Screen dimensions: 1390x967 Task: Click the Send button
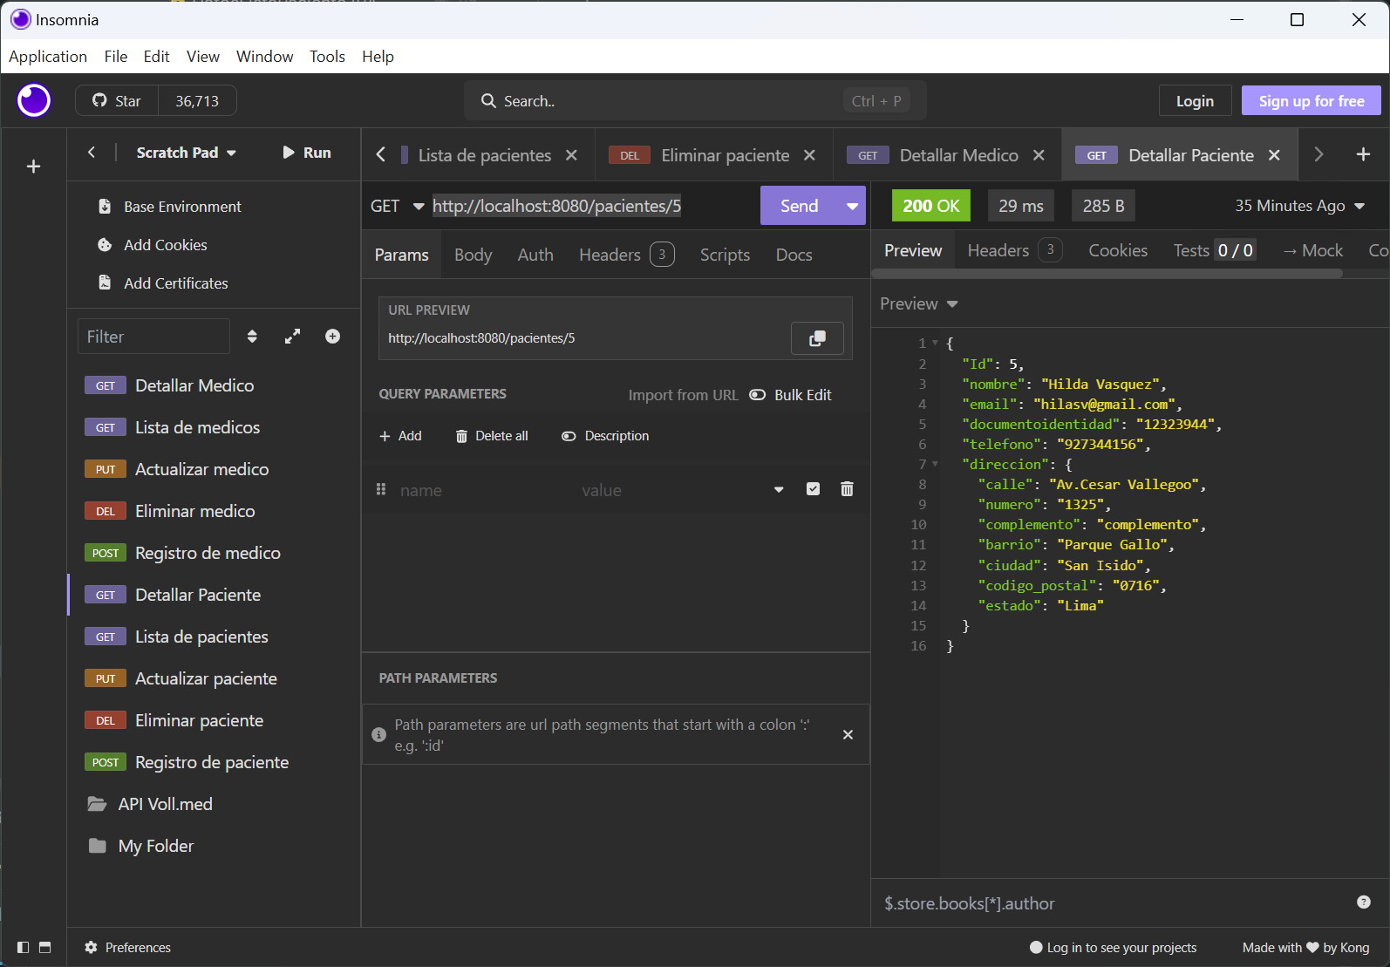[799, 206]
